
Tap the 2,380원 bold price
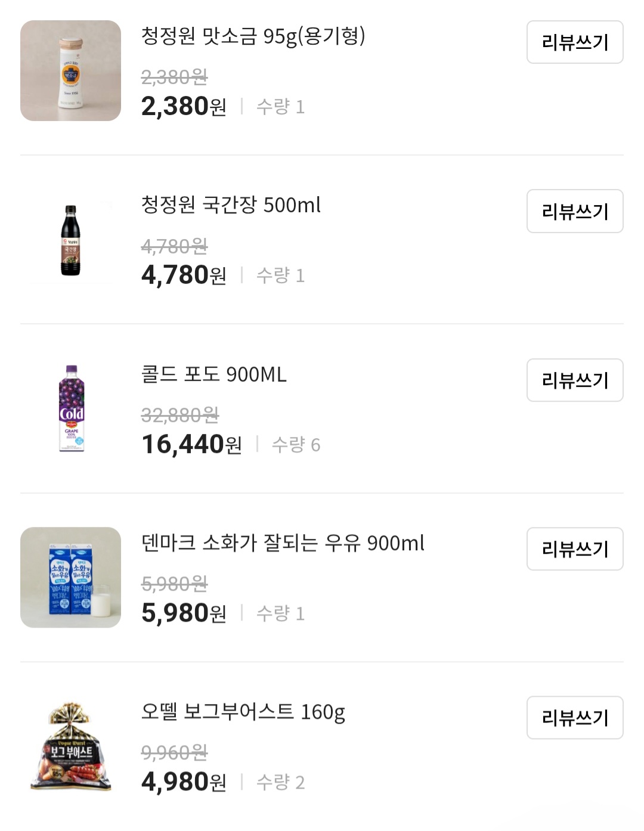coord(184,107)
